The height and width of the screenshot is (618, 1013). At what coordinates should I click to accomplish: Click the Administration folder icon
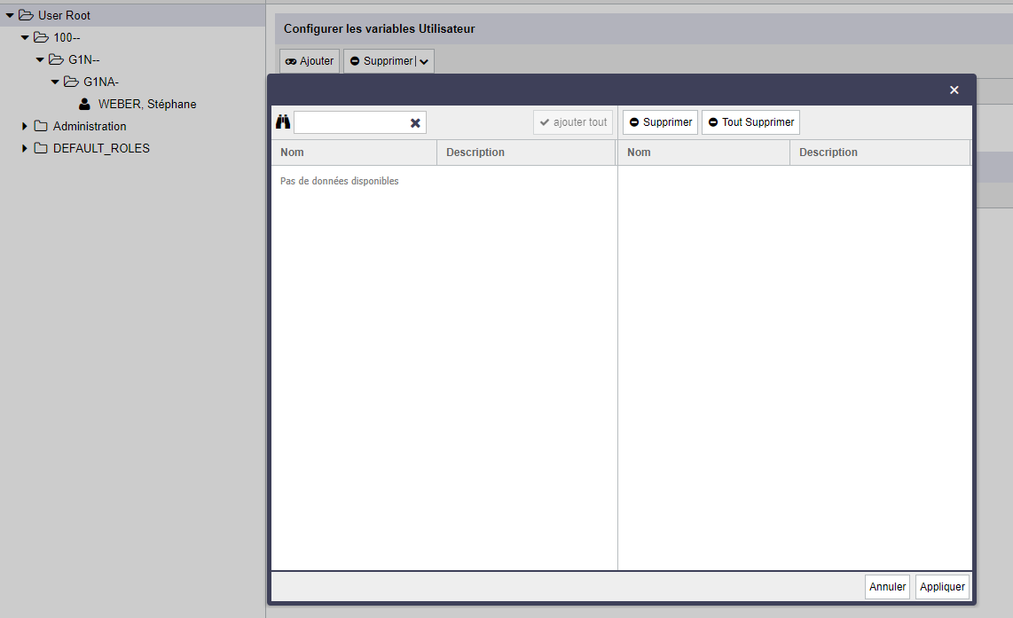click(41, 126)
